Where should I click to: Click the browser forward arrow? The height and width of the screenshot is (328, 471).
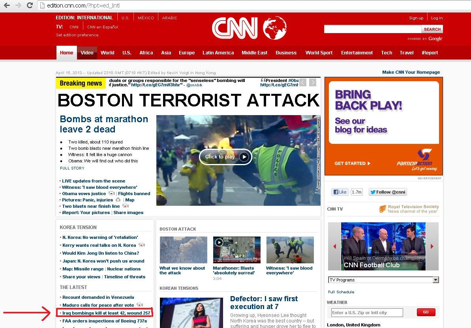pos(18,5)
